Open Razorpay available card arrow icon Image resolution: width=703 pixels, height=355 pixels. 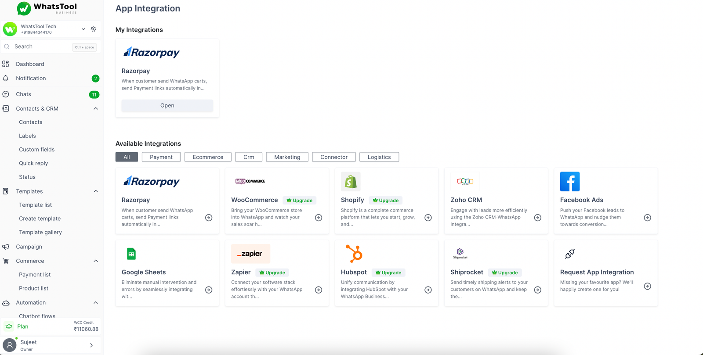pyautogui.click(x=209, y=218)
